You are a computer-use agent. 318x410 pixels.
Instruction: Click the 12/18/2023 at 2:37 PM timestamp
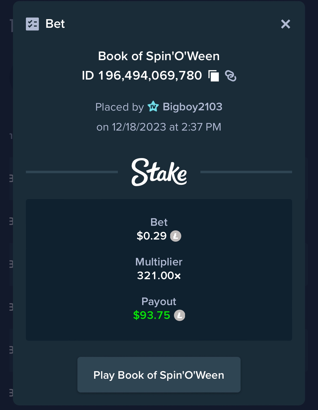click(x=166, y=127)
